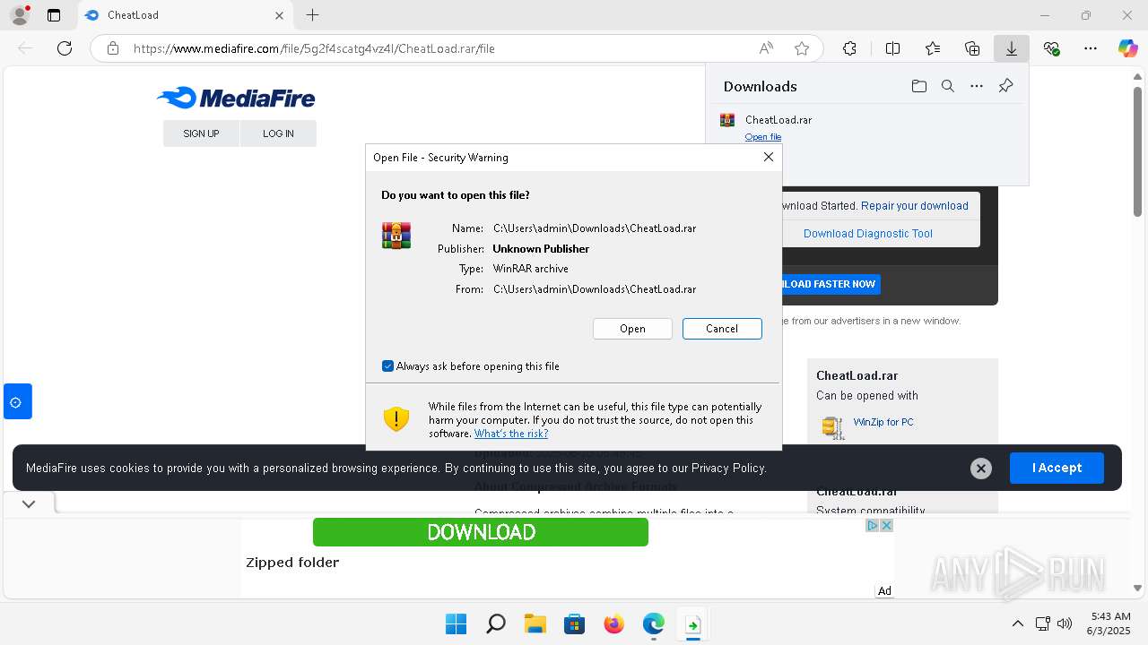Image resolution: width=1148 pixels, height=645 pixels.
Task: Open Windows Search from taskbar
Action: 495,623
